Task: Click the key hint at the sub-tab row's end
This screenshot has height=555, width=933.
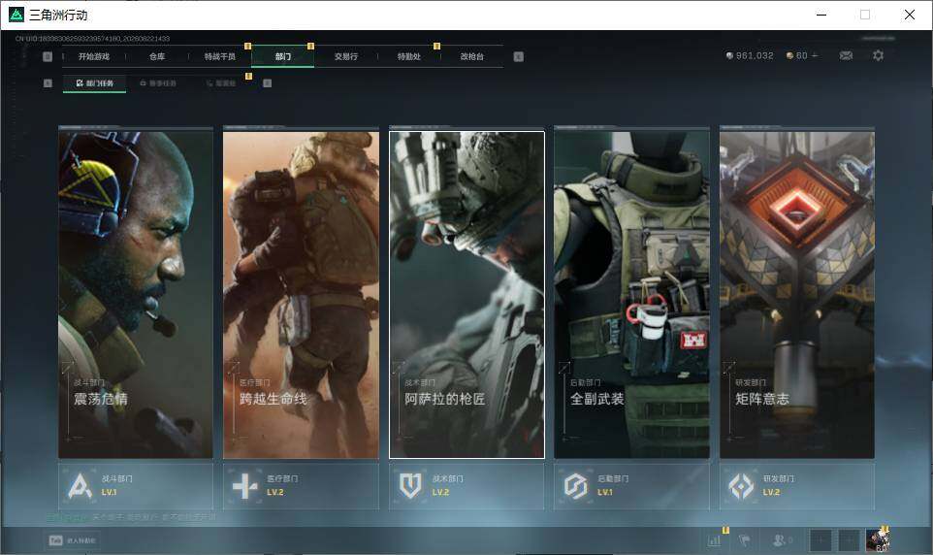Action: click(x=267, y=83)
